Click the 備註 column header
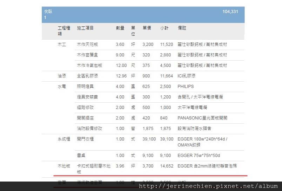The image size is (282, 191). 182,28
